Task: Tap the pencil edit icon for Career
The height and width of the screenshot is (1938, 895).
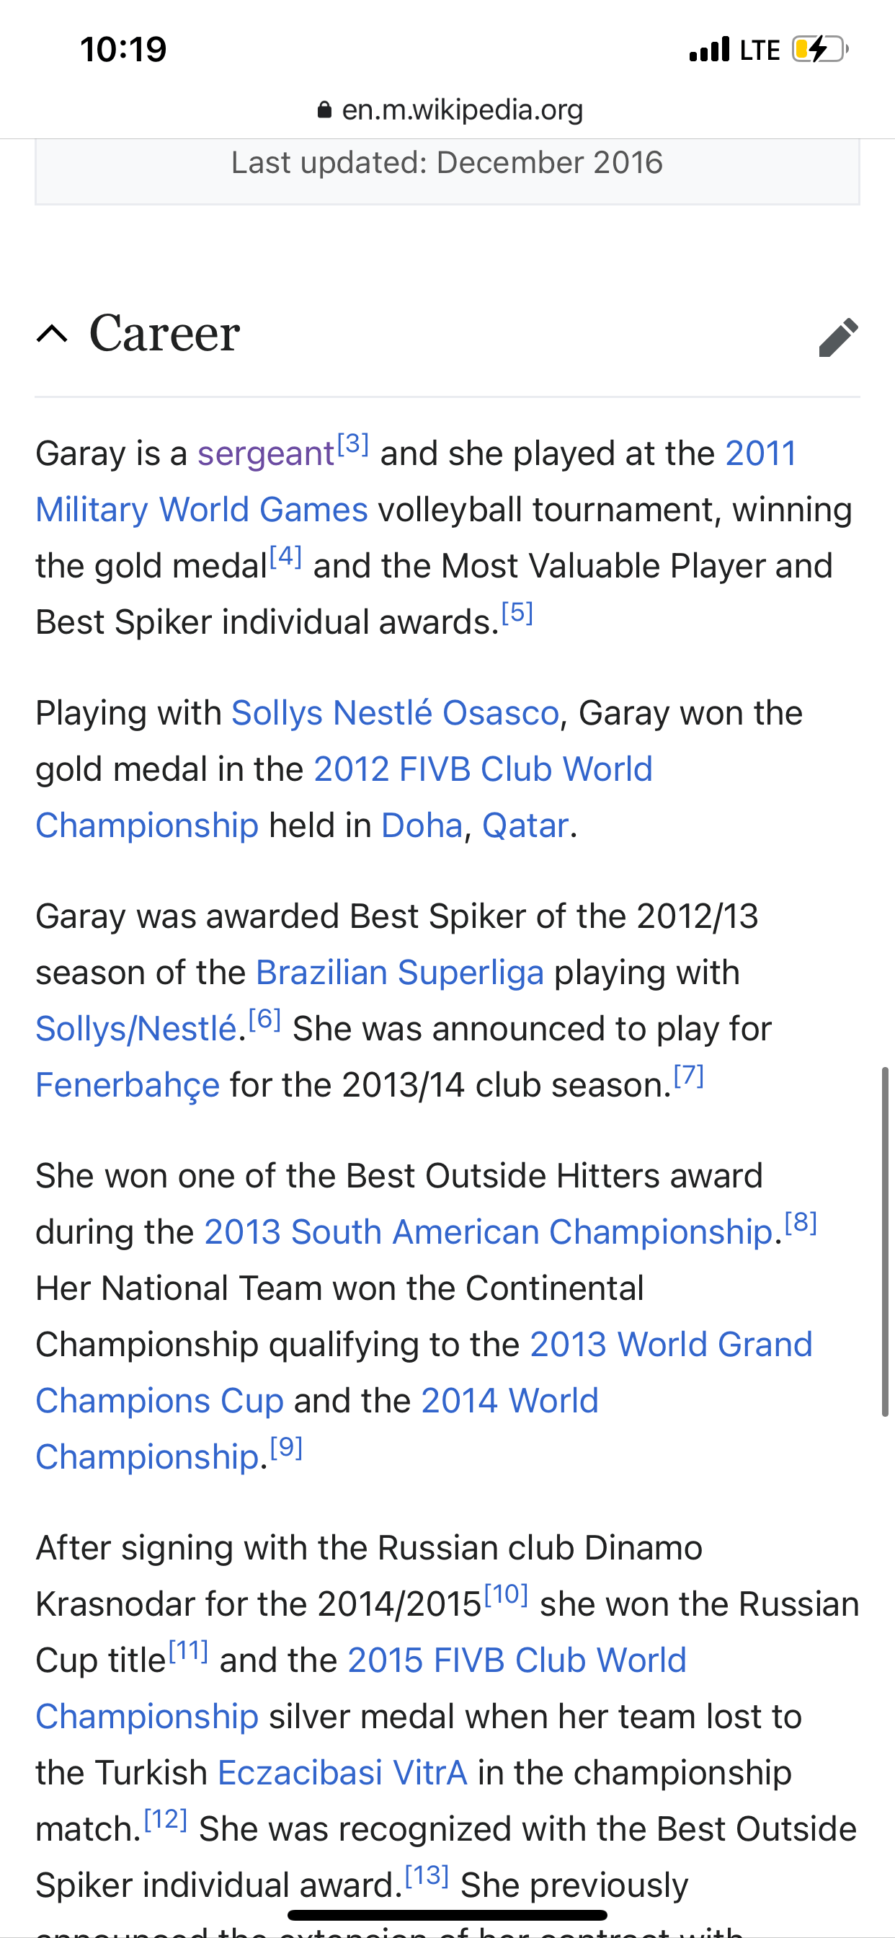Action: click(x=839, y=336)
